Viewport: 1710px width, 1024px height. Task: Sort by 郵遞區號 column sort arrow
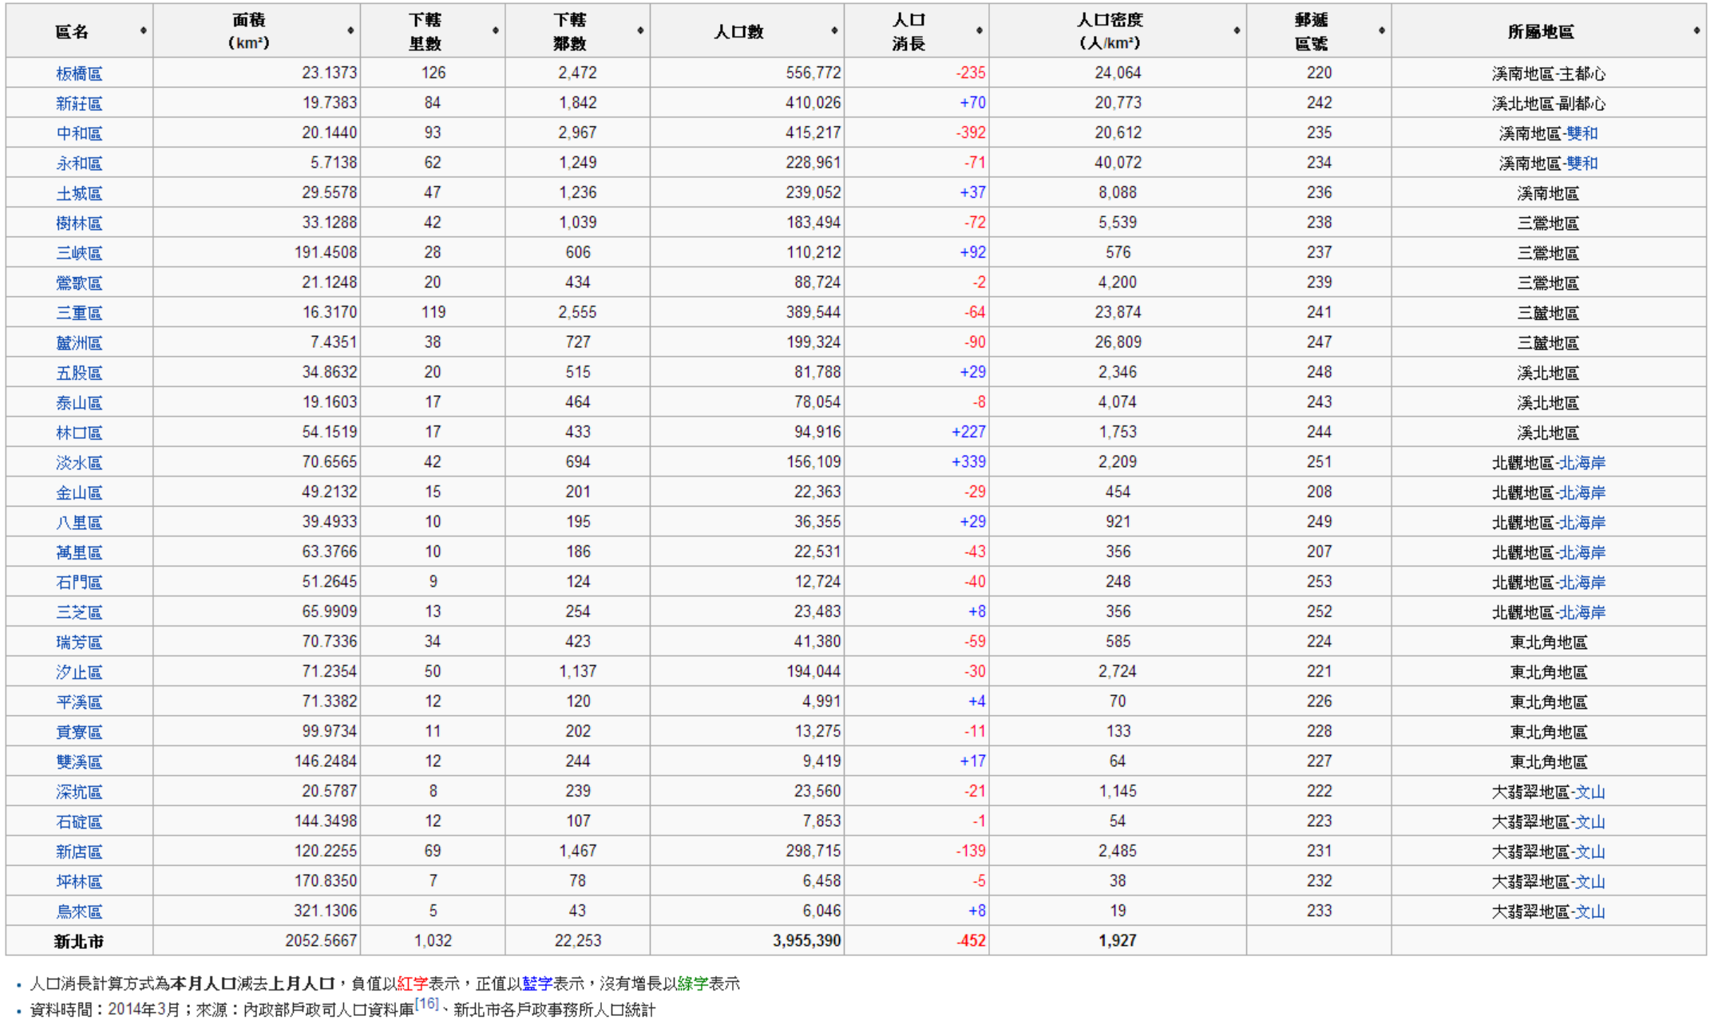(1381, 31)
